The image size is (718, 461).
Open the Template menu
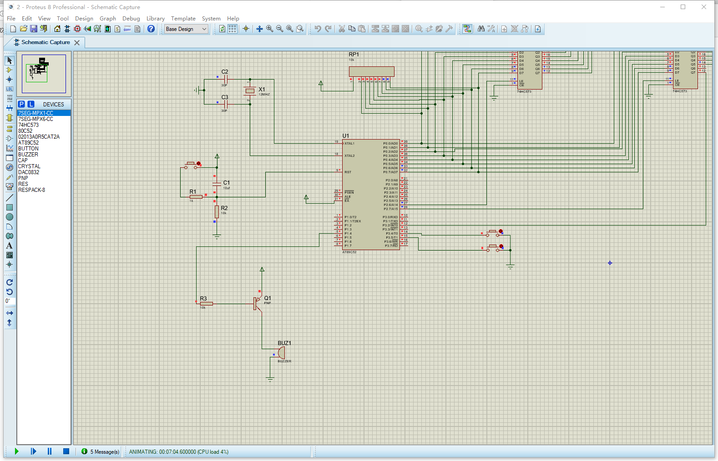pyautogui.click(x=183, y=18)
